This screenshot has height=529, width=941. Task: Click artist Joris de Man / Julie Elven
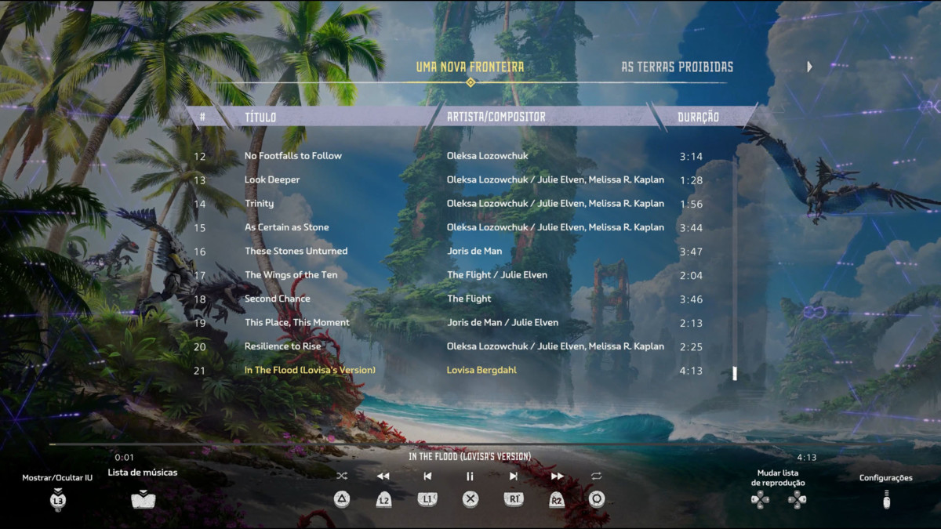click(503, 322)
